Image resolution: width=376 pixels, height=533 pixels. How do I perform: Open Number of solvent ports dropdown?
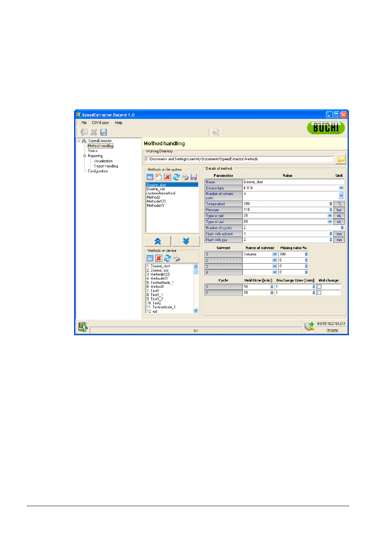[x=341, y=196]
